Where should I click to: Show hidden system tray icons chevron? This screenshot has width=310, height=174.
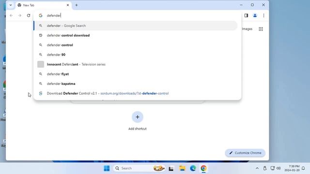tap(257, 168)
